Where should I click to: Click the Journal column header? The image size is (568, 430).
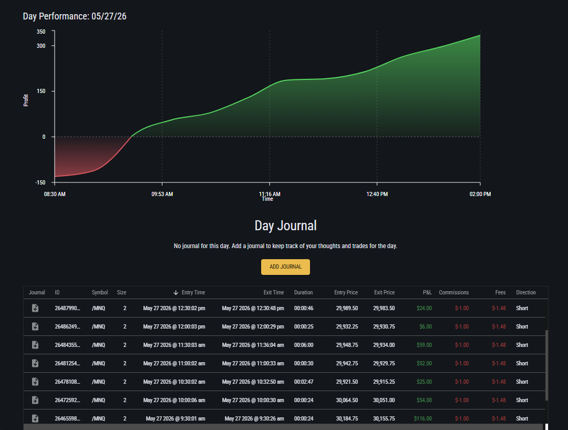click(x=37, y=292)
